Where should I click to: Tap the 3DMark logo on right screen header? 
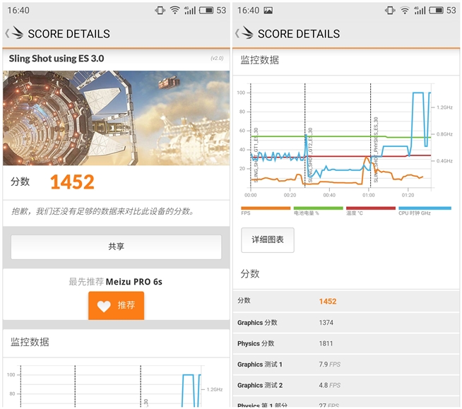point(247,32)
